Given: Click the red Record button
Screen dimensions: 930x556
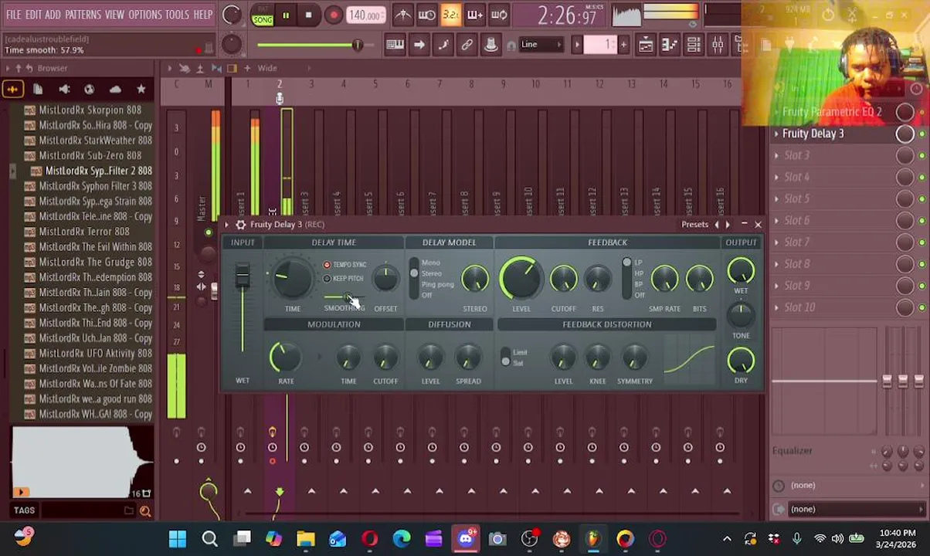Looking at the screenshot, I should pyautogui.click(x=333, y=15).
